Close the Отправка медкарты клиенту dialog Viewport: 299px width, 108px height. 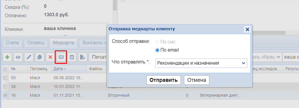click(x=247, y=29)
